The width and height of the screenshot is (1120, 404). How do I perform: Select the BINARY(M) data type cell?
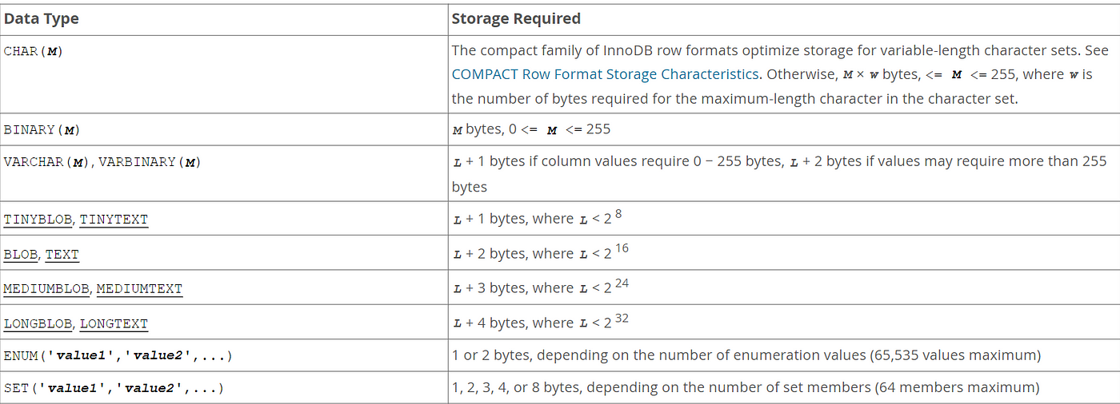[x=224, y=129]
